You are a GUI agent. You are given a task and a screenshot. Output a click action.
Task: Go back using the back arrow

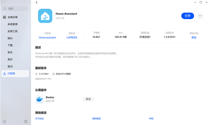click(x=37, y=2)
